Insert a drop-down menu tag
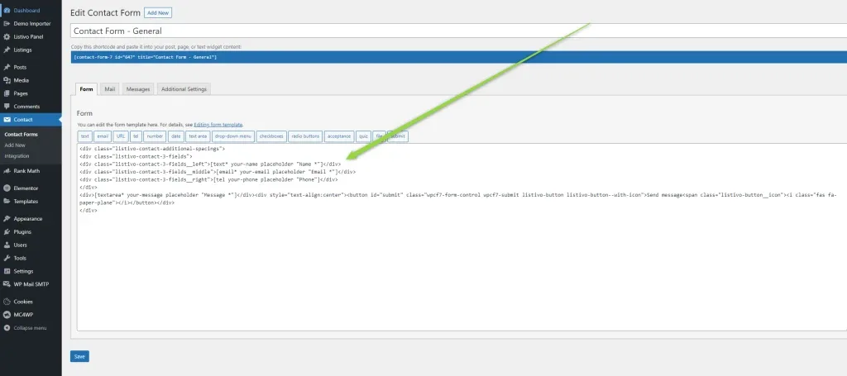 click(232, 136)
